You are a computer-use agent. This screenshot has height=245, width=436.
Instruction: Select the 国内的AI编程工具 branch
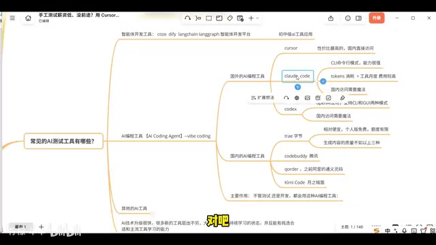pyautogui.click(x=247, y=156)
